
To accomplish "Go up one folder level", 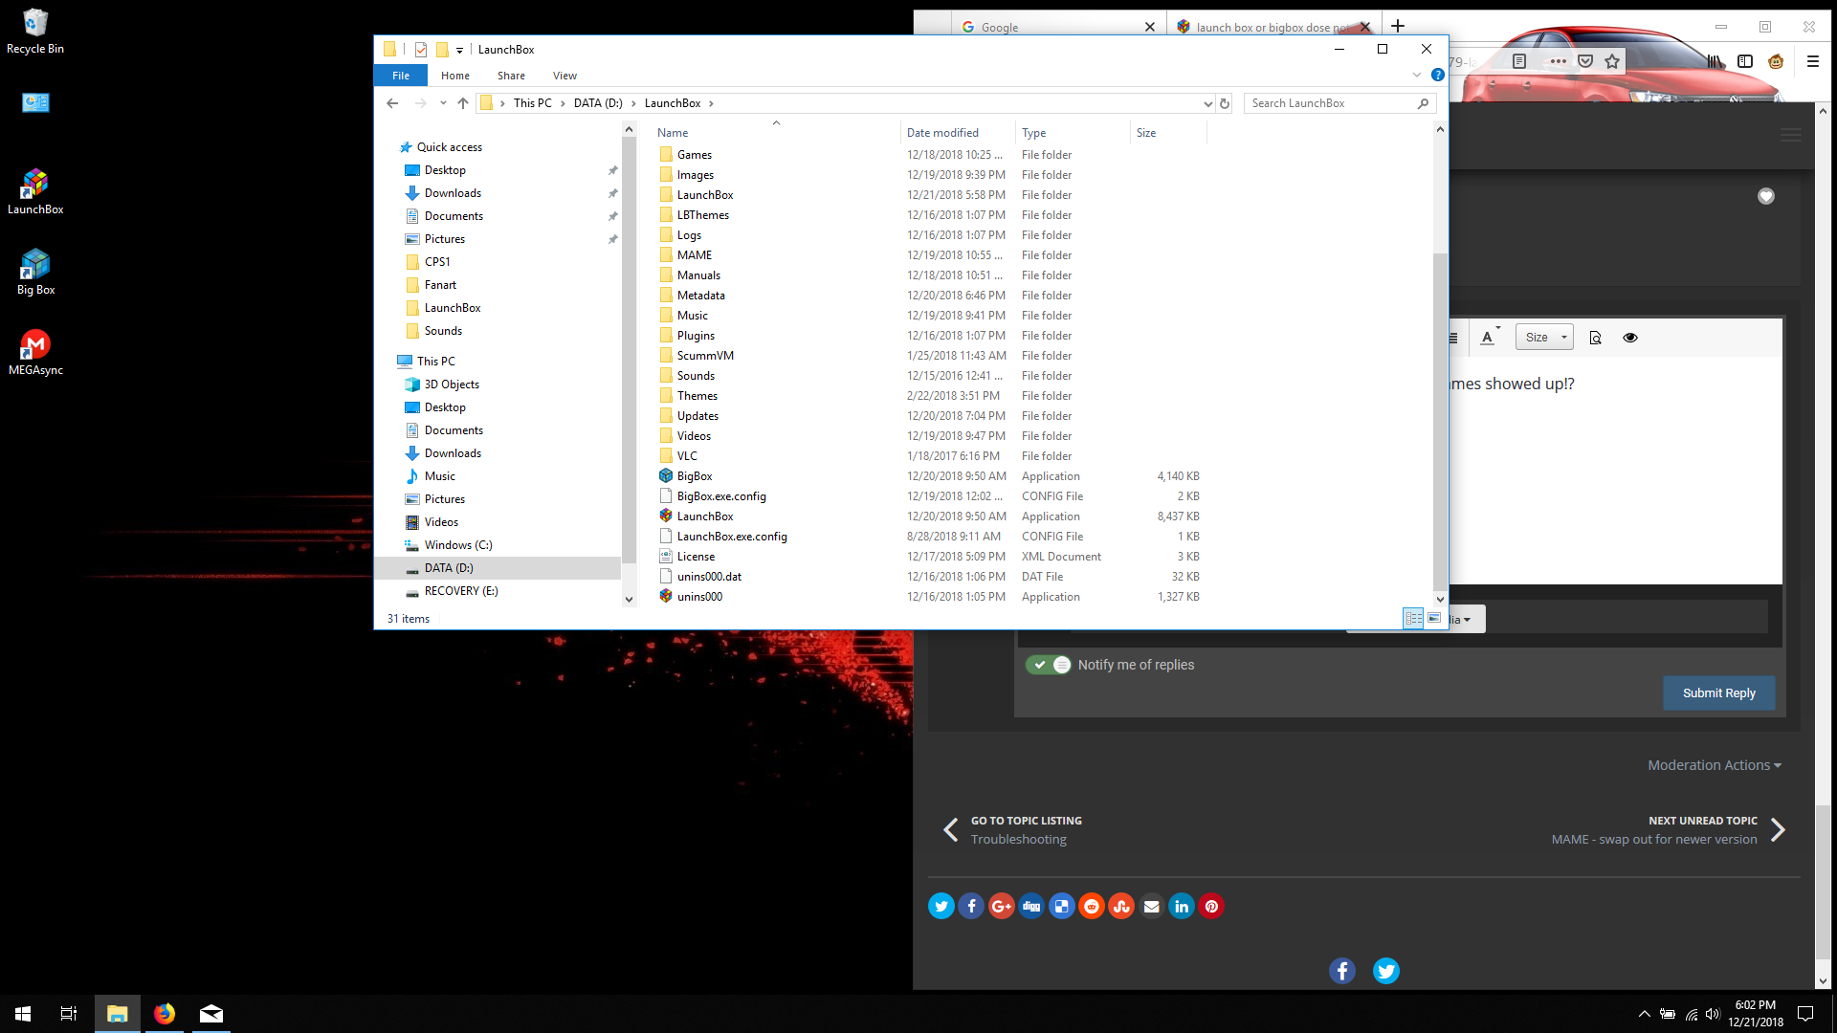I will (x=463, y=103).
